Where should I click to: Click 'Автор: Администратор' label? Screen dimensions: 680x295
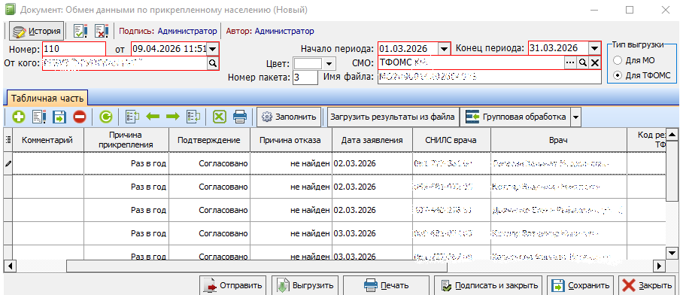pyautogui.click(x=270, y=32)
